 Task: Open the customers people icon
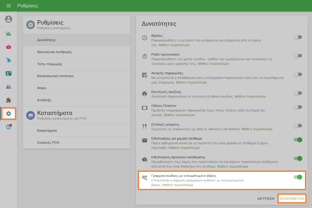[x=8, y=87]
